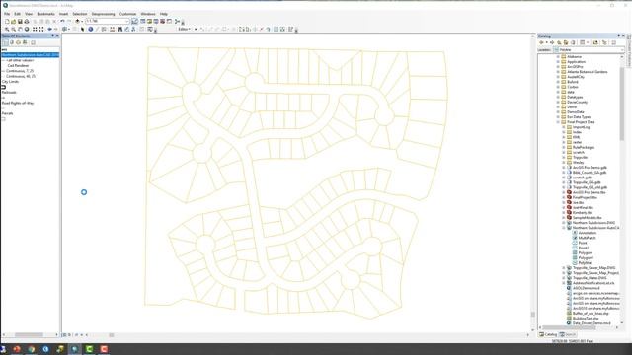Click Catalog vertical scrollbar
Viewport: 632px width, 355px height.
(622, 105)
